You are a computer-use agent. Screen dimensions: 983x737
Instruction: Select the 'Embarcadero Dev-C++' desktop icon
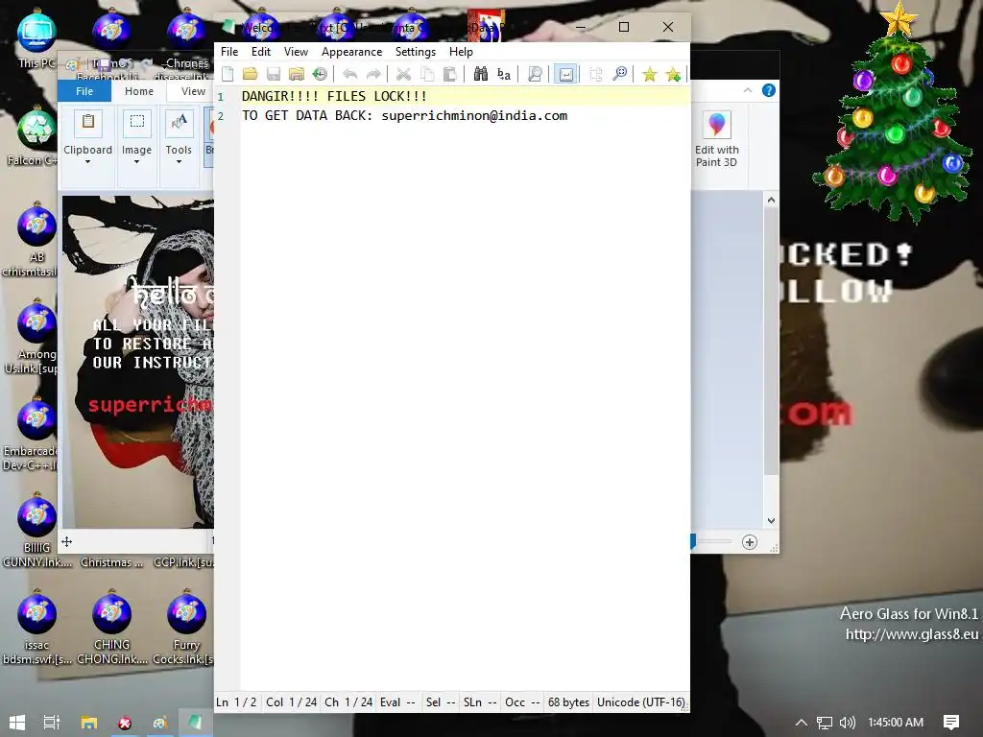pos(33,434)
